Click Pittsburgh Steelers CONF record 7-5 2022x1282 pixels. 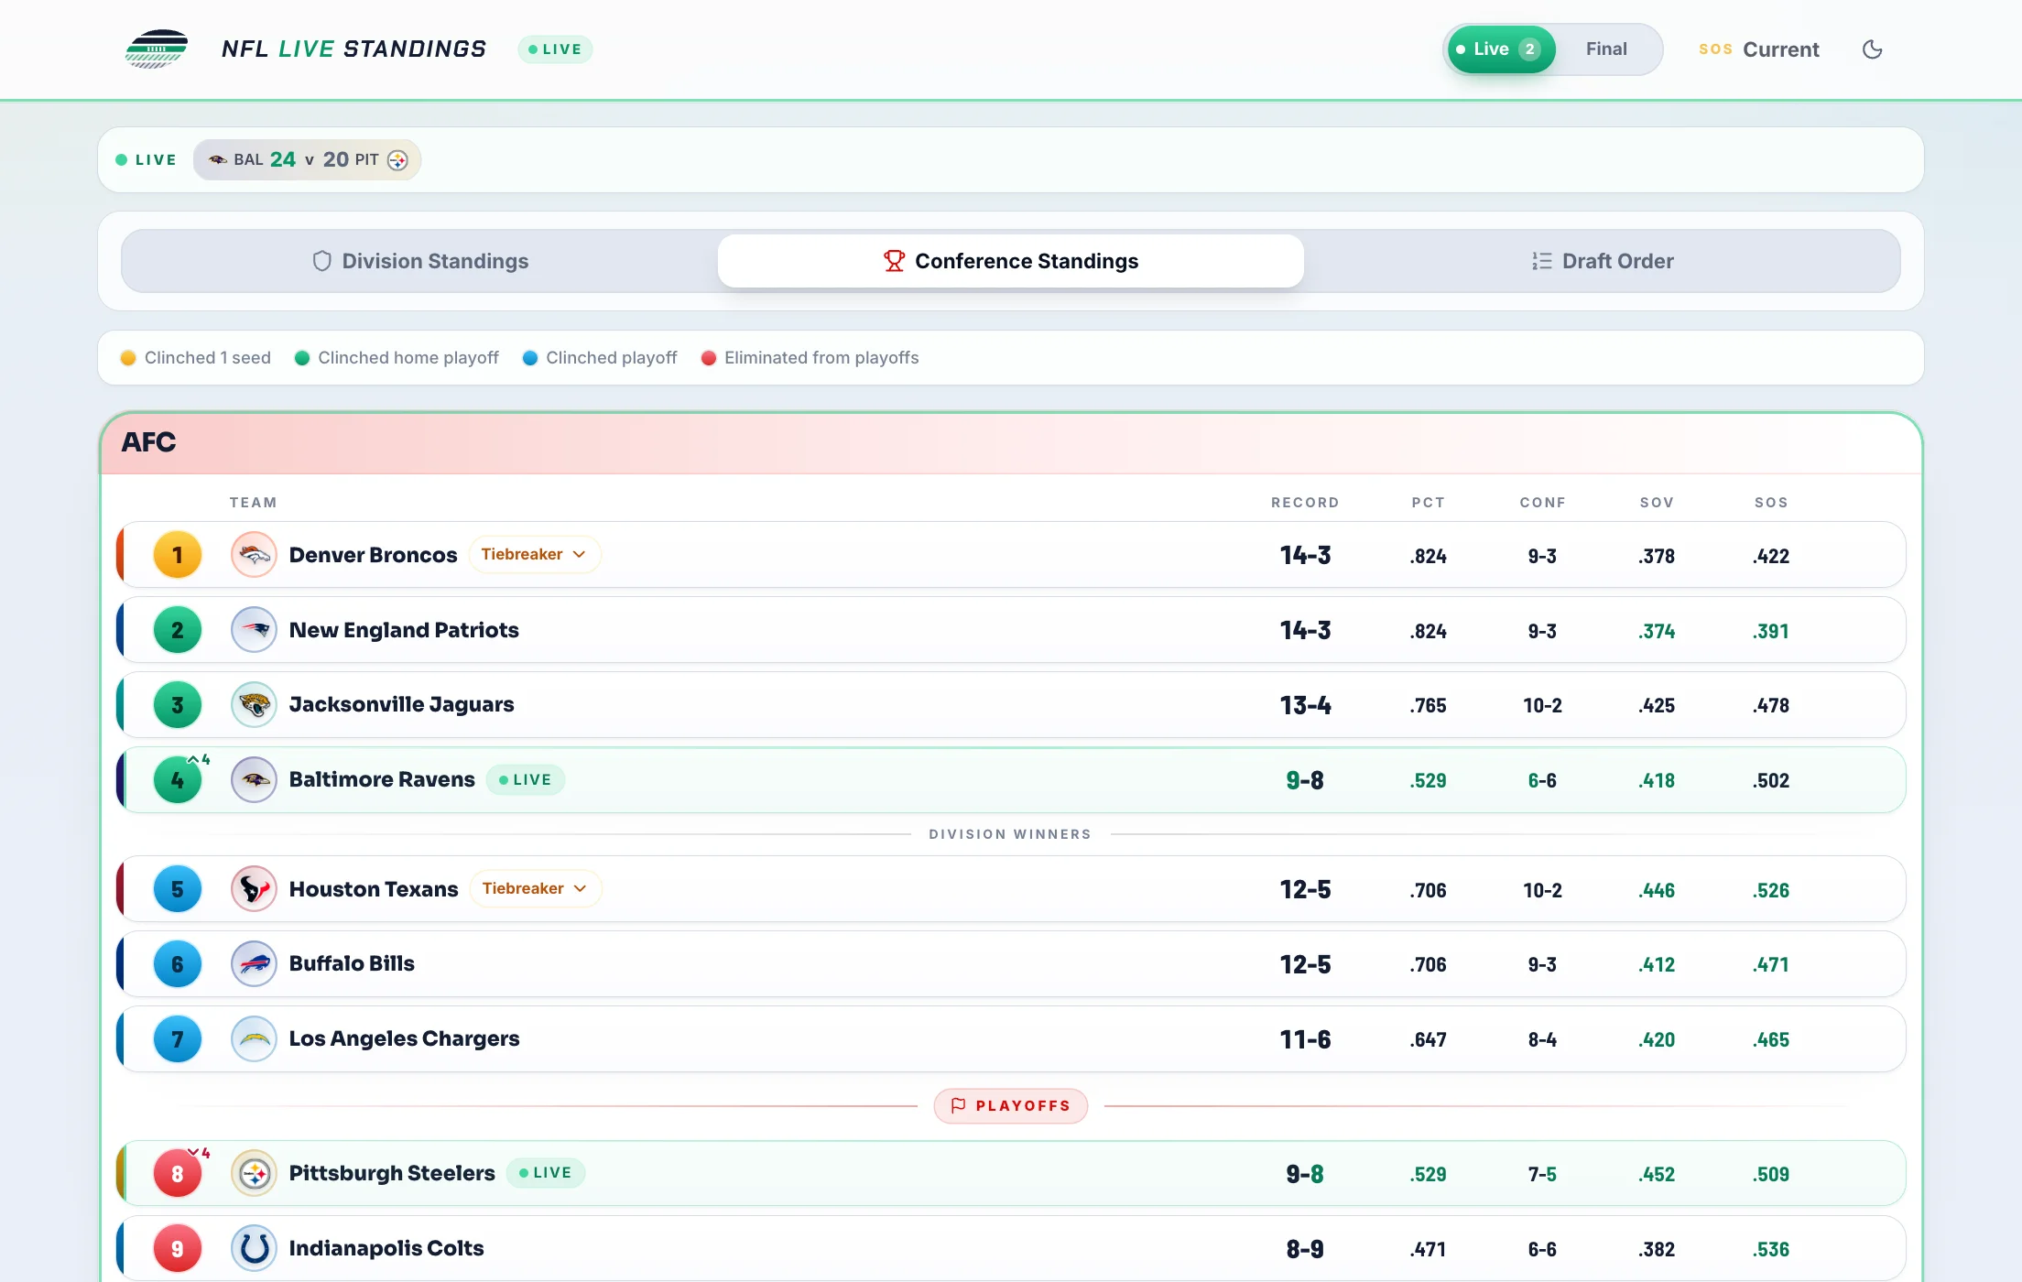tap(1542, 1174)
